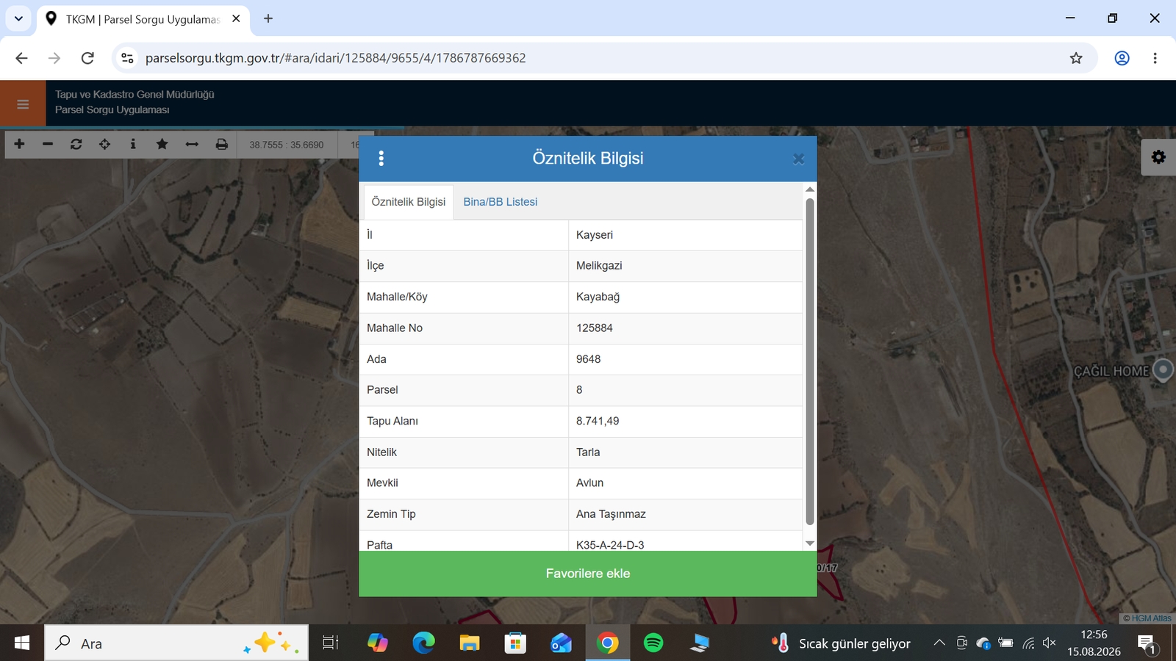
Task: Select the Öznitelik Bilgisi tab
Action: (409, 202)
